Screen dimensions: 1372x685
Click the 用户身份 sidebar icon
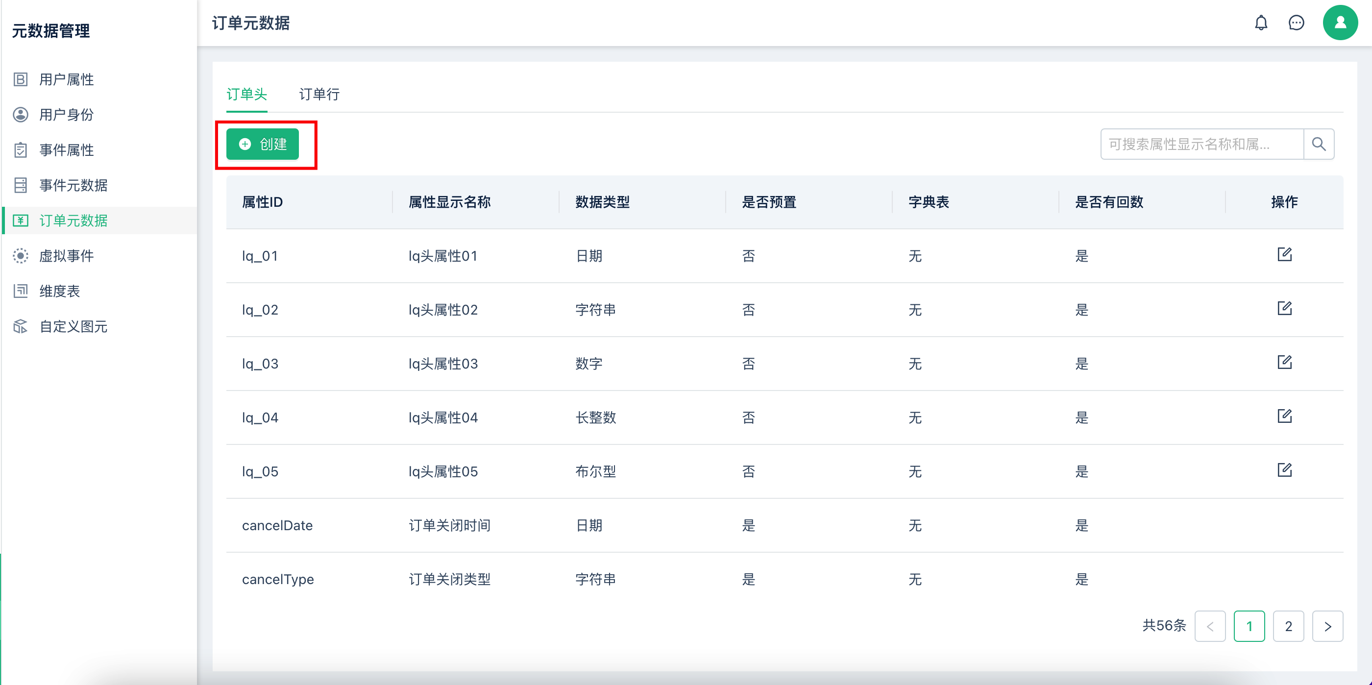[x=20, y=115]
